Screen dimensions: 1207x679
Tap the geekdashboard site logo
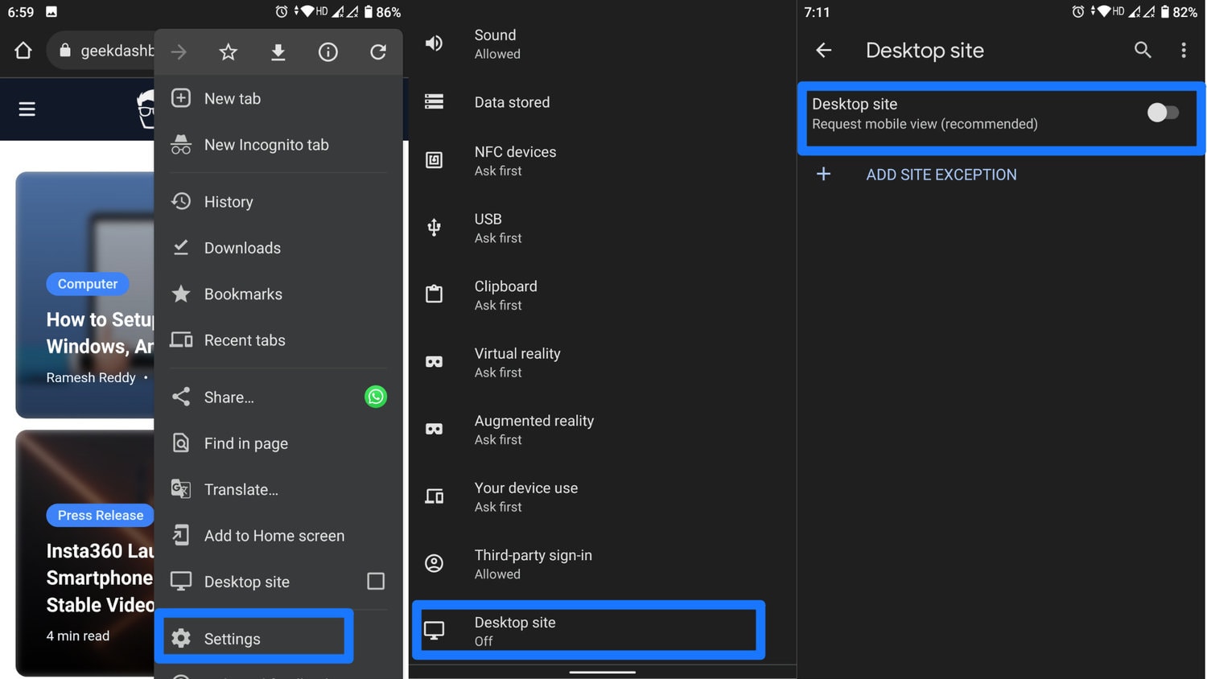pyautogui.click(x=146, y=109)
